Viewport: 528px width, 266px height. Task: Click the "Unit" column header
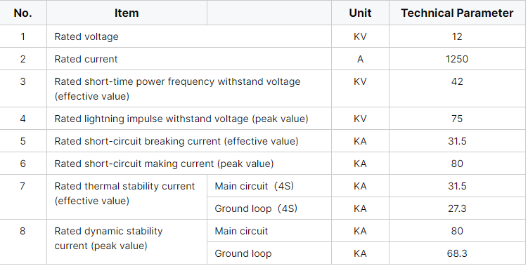click(360, 13)
